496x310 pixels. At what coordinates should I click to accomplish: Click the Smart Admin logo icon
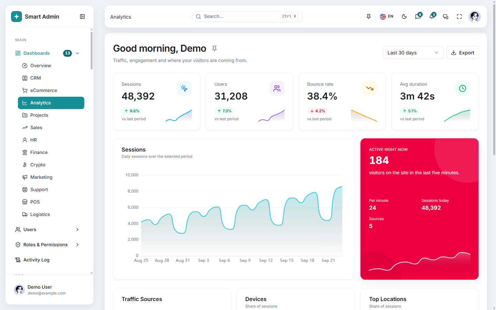click(x=17, y=17)
